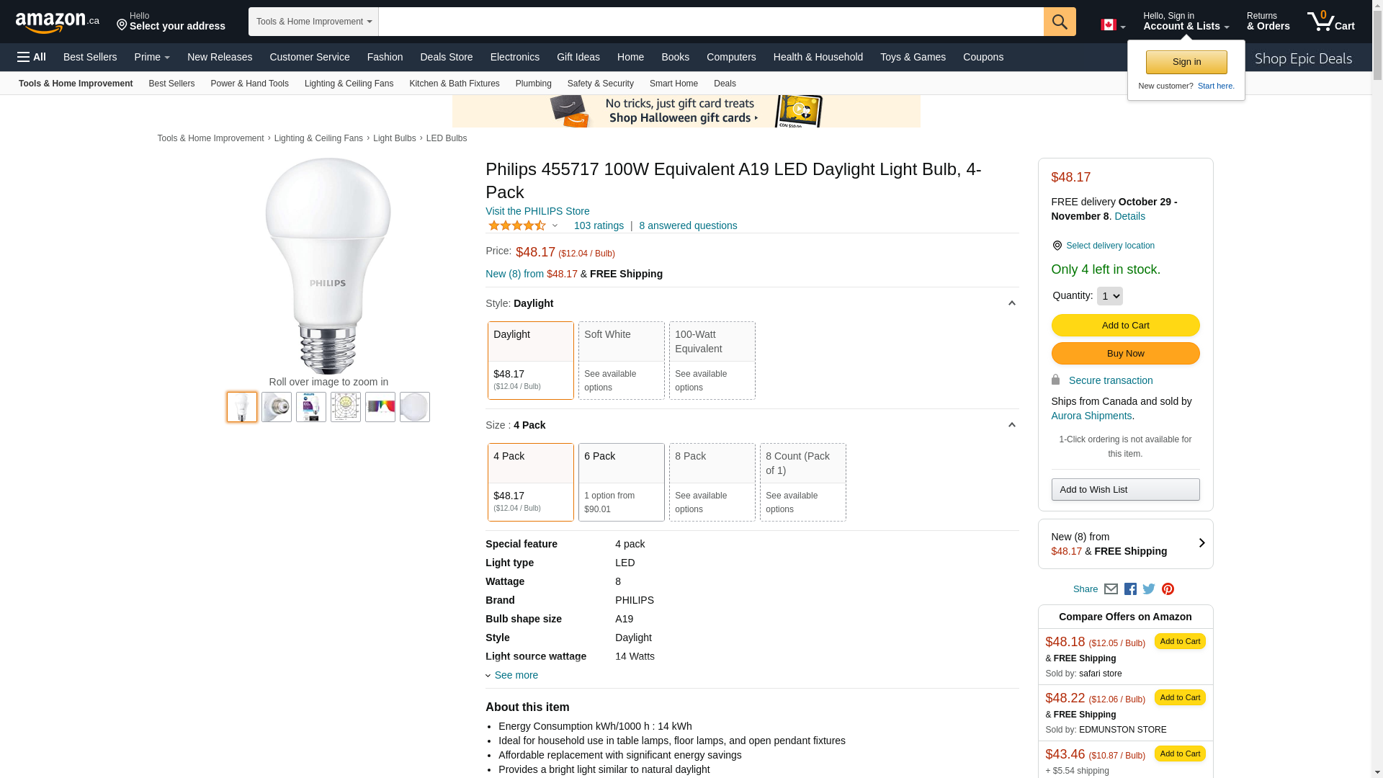Click the Add to Cart button
The width and height of the screenshot is (1383, 778).
pyautogui.click(x=1125, y=326)
